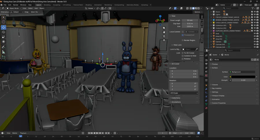Click the Options button in viewport
The width and height of the screenshot is (260, 140).
[198, 12]
